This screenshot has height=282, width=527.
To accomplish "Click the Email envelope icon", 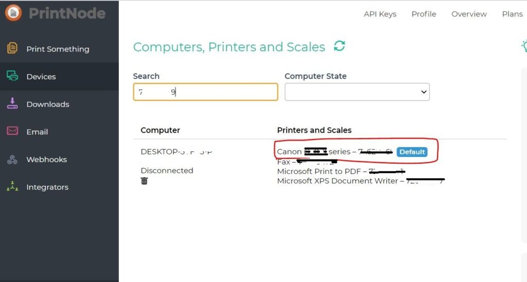I will click(x=12, y=131).
